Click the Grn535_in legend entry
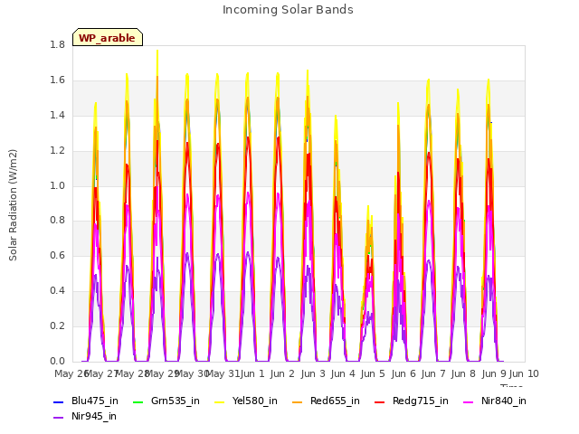 coord(166,401)
